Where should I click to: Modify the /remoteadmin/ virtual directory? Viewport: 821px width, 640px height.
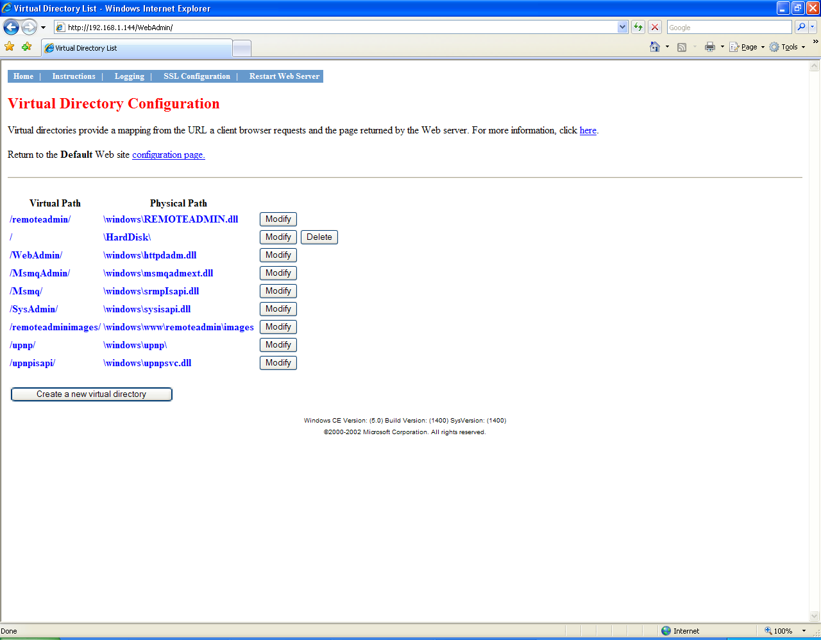pyautogui.click(x=278, y=219)
